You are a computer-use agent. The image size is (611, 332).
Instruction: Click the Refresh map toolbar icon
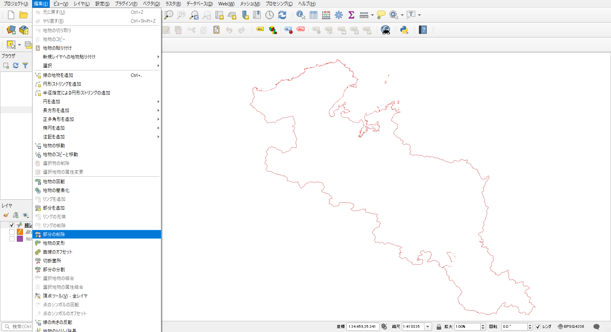coord(282,15)
